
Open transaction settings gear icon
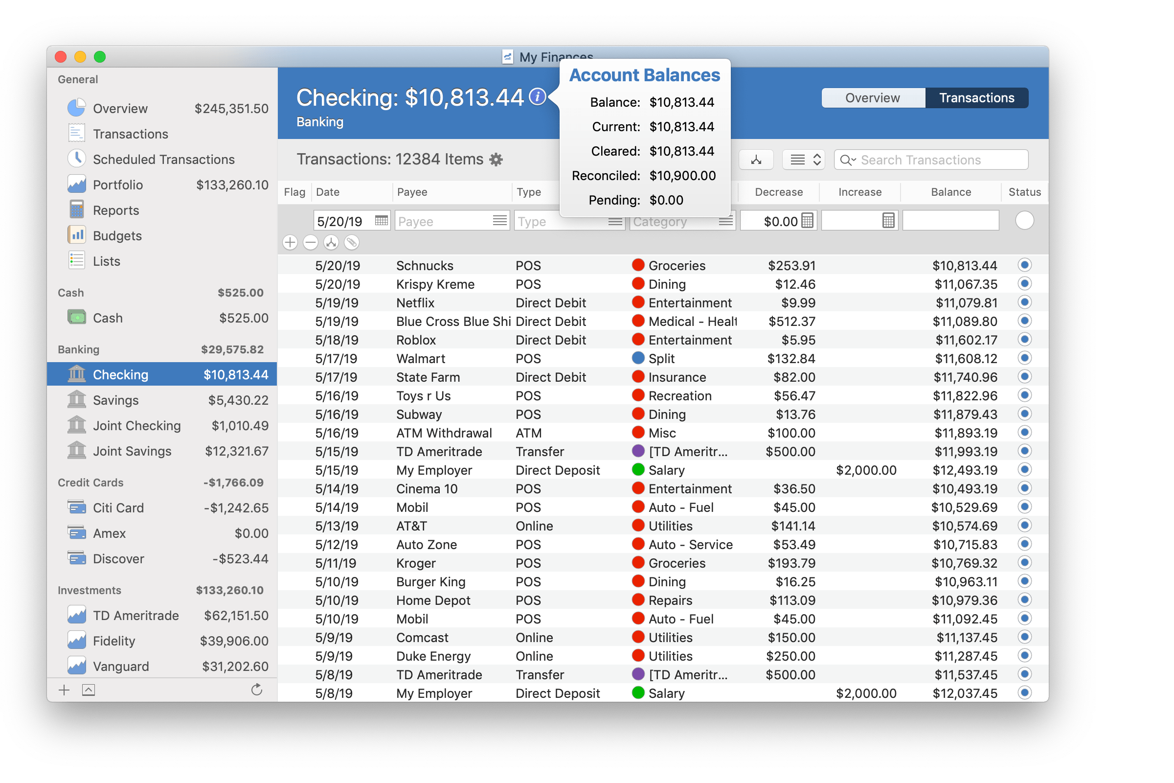point(496,160)
